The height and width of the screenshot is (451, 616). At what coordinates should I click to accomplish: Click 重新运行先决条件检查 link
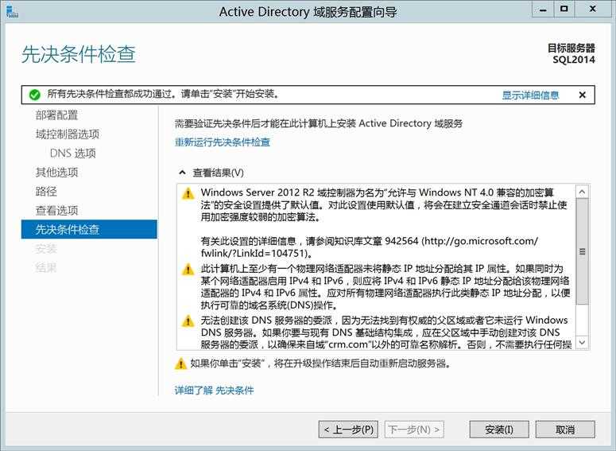coord(223,142)
